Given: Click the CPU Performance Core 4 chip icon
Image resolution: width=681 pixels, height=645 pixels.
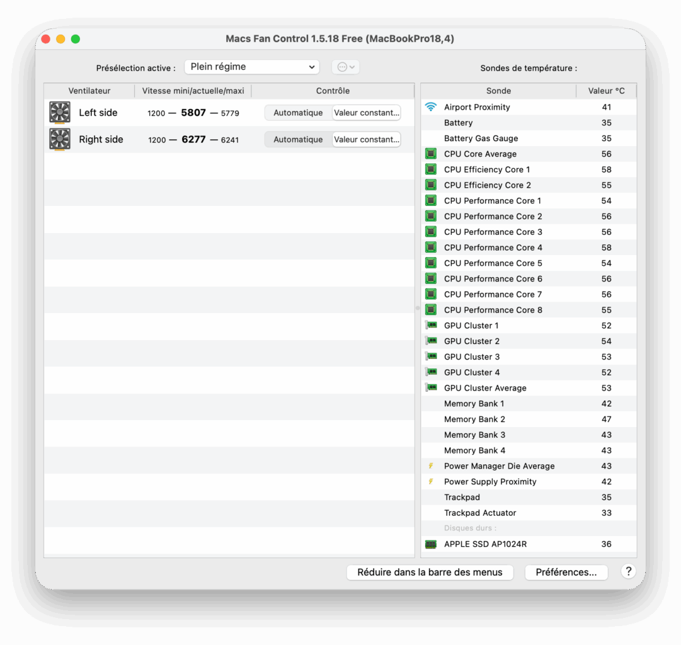Looking at the screenshot, I should tap(430, 248).
